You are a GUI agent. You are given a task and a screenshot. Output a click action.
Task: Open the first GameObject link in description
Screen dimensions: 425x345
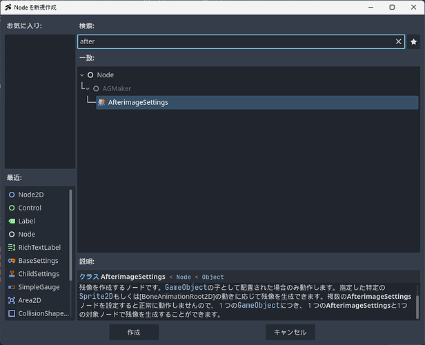point(186,287)
